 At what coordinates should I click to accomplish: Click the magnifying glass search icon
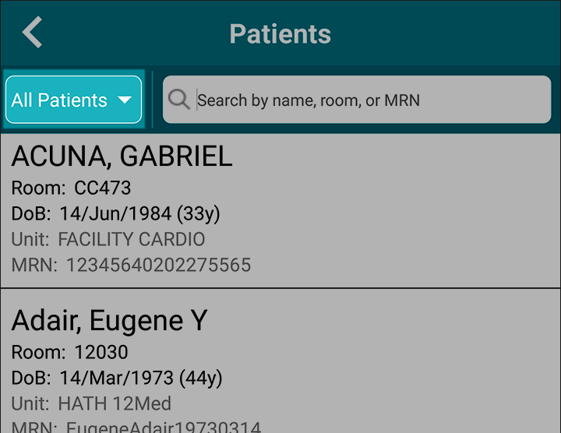(x=178, y=100)
